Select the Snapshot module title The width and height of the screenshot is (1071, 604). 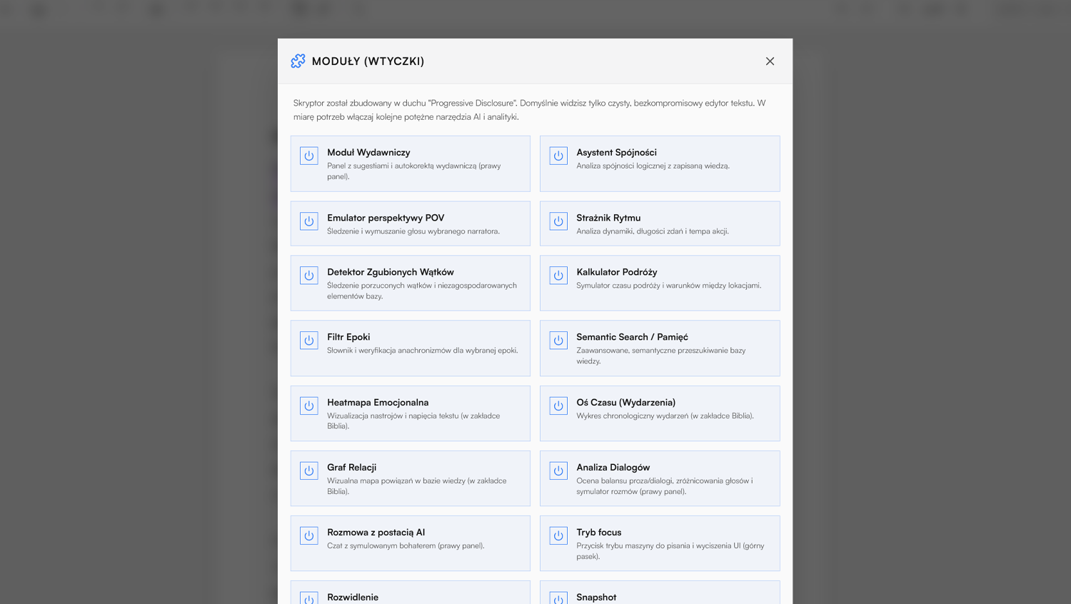click(596, 598)
